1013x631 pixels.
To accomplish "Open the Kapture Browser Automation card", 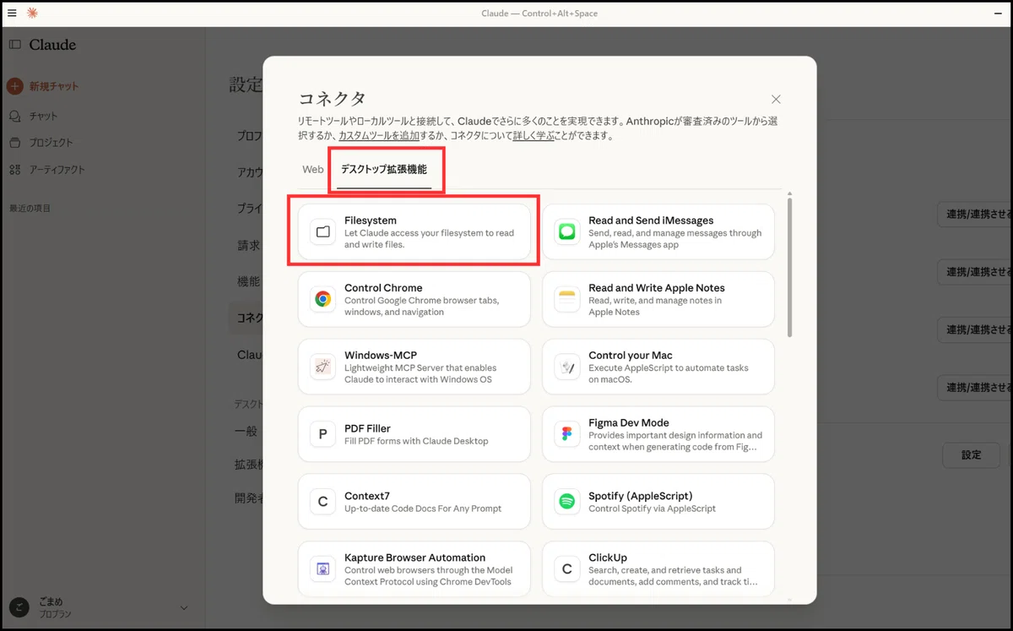I will click(414, 569).
